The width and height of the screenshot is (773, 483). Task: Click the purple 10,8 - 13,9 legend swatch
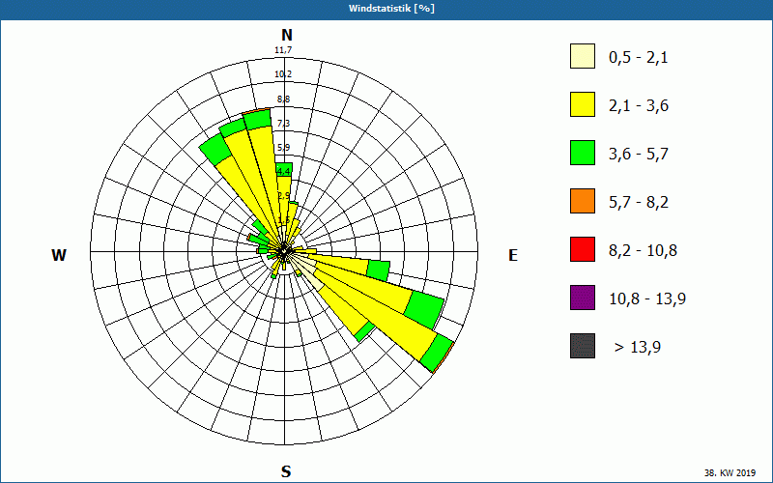pyautogui.click(x=583, y=298)
